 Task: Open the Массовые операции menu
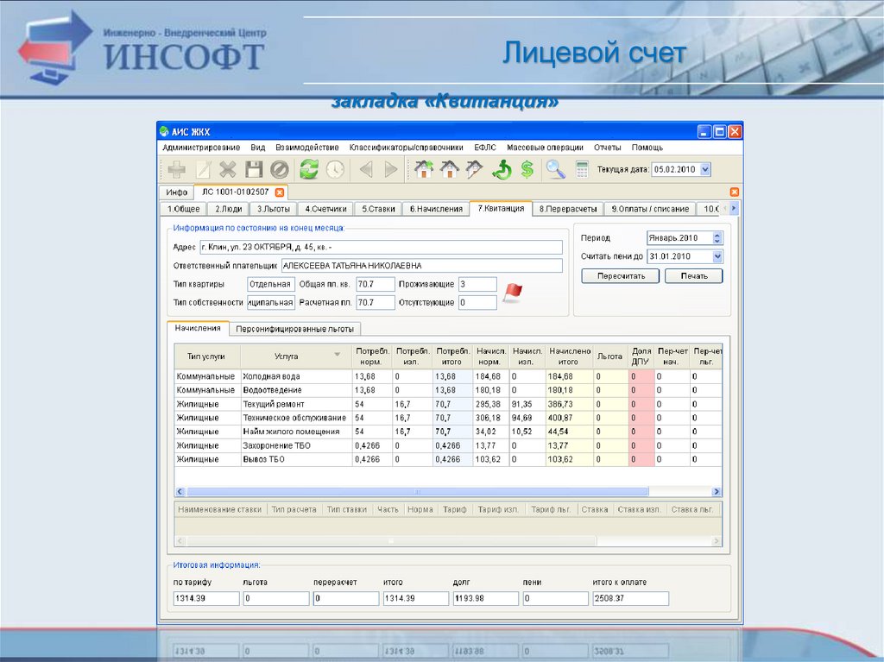point(545,148)
